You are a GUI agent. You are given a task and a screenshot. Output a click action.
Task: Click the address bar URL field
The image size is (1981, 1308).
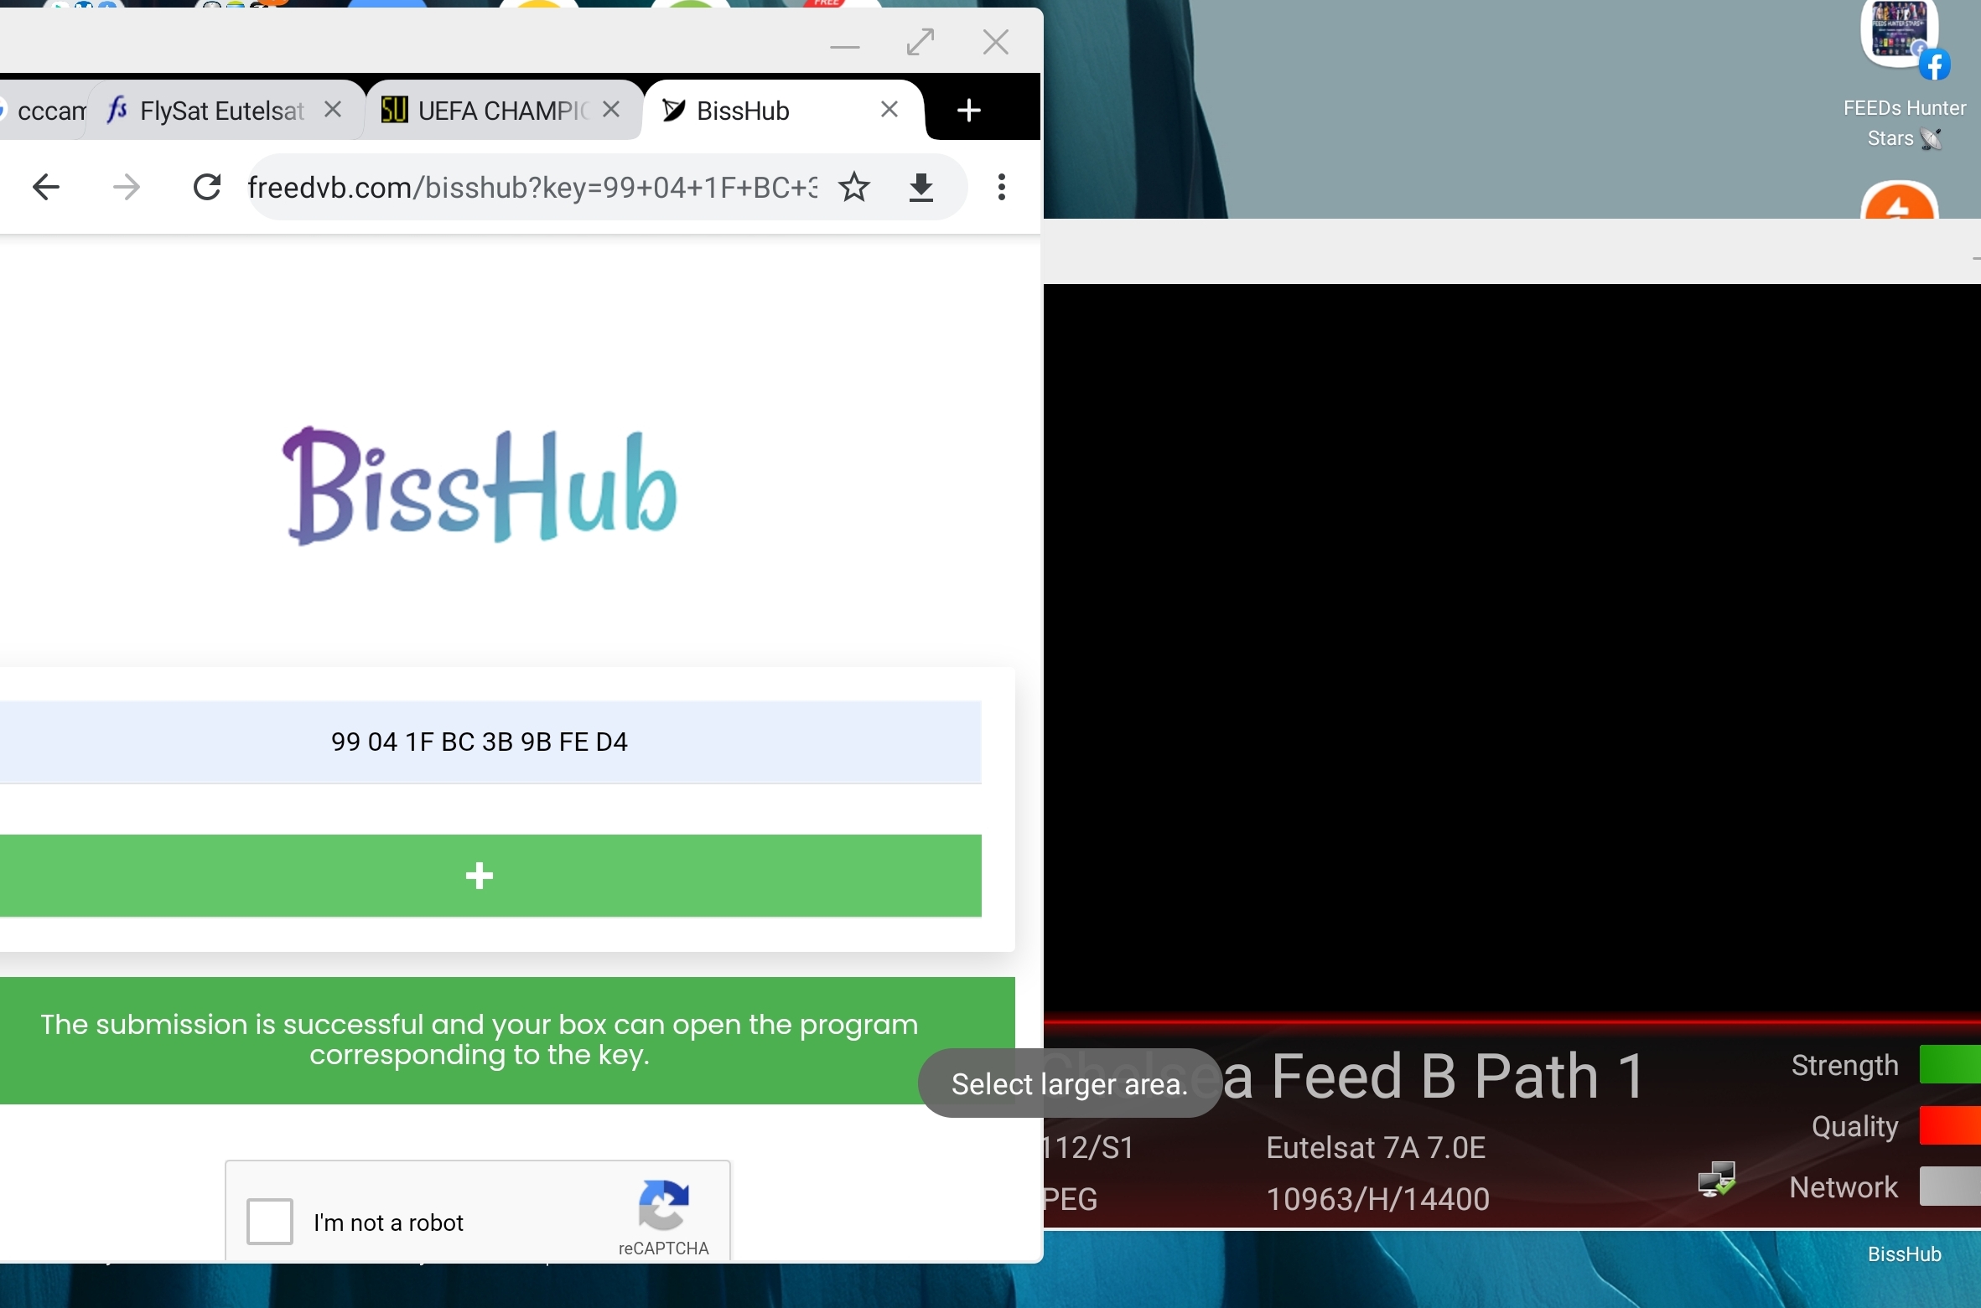coord(532,188)
